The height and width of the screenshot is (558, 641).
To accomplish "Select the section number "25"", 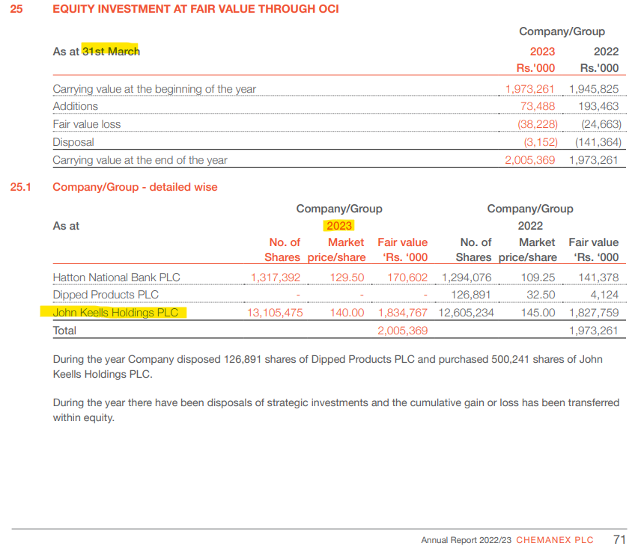I will pos(16,9).
